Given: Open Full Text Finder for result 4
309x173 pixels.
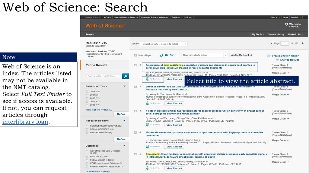Looking at the screenshot, I should point(153,146).
